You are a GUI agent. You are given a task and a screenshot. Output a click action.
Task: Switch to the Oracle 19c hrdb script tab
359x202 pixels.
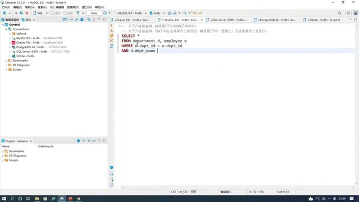130,20
